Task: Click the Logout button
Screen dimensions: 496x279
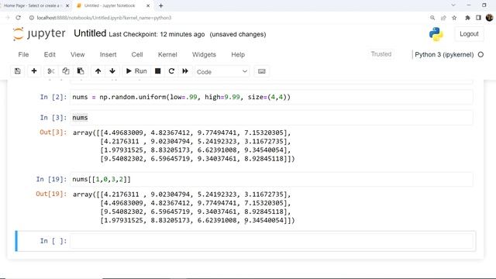Action: [469, 34]
